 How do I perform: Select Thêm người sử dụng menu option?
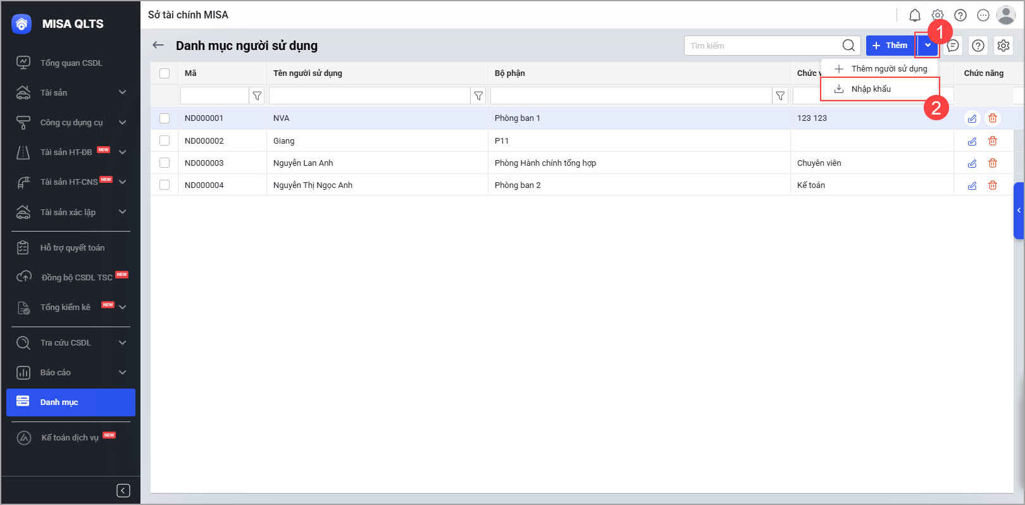pos(888,68)
